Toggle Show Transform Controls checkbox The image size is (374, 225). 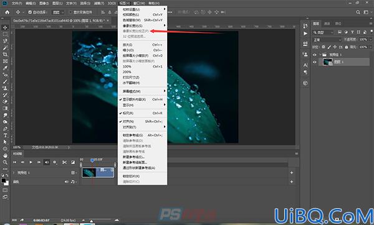[x=70, y=12]
